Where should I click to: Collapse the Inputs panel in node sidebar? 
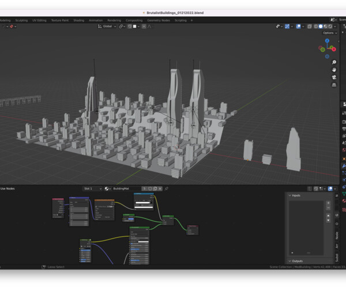point(290,195)
